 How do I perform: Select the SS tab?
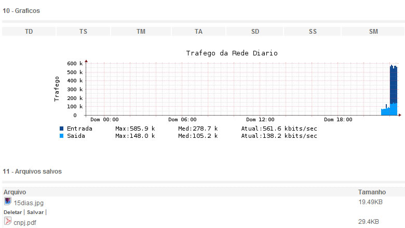click(313, 32)
